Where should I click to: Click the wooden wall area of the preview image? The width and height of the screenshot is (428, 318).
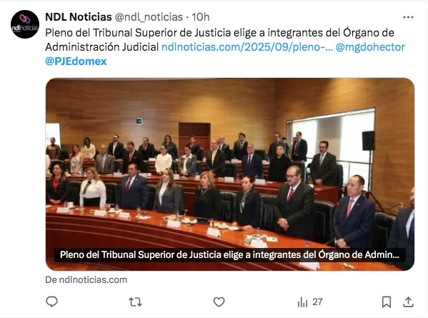pos(109,104)
